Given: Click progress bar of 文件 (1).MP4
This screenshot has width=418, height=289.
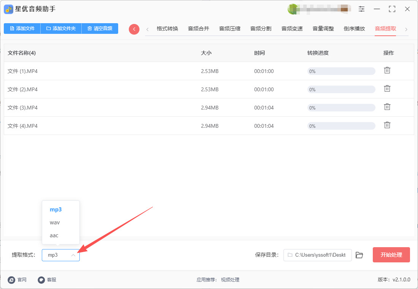Looking at the screenshot, I should (x=341, y=71).
